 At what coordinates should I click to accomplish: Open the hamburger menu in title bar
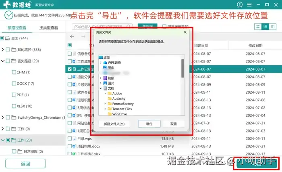[249, 4]
